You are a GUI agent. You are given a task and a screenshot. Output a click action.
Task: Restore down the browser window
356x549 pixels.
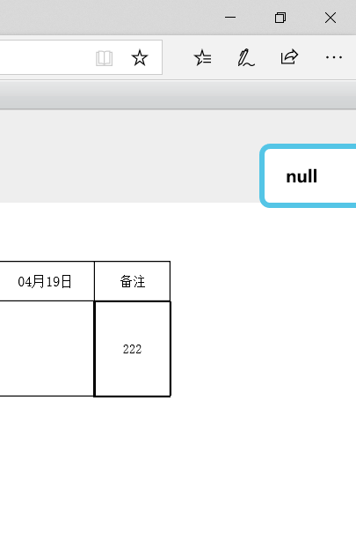coord(280,17)
